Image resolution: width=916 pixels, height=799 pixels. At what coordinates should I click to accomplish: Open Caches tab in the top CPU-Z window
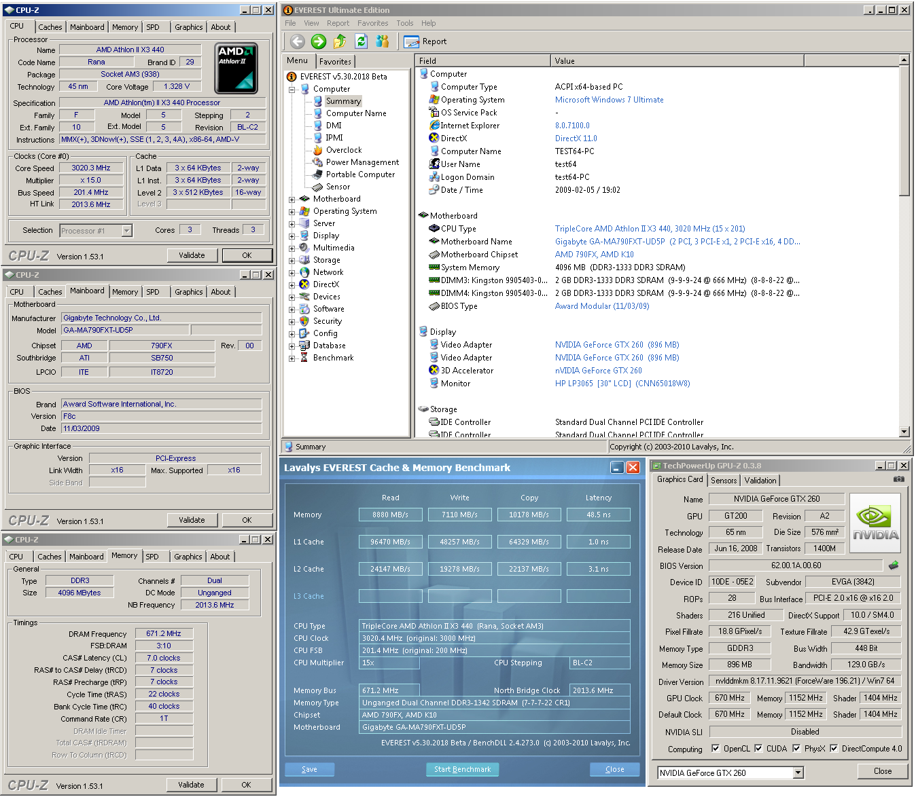[50, 27]
